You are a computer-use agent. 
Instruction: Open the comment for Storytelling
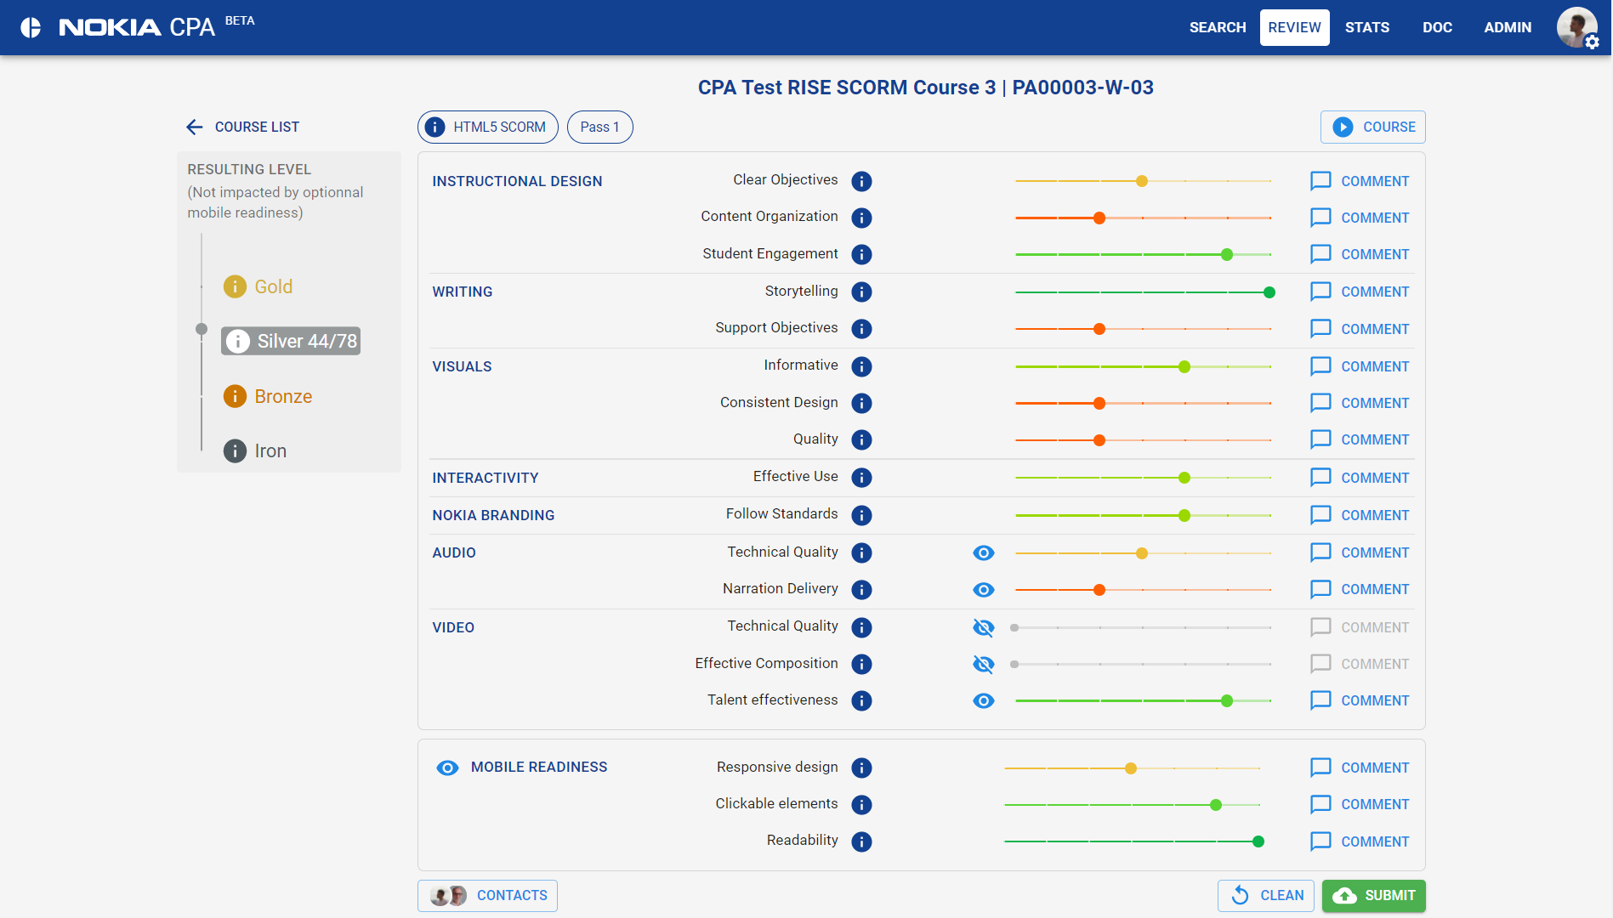tap(1360, 292)
